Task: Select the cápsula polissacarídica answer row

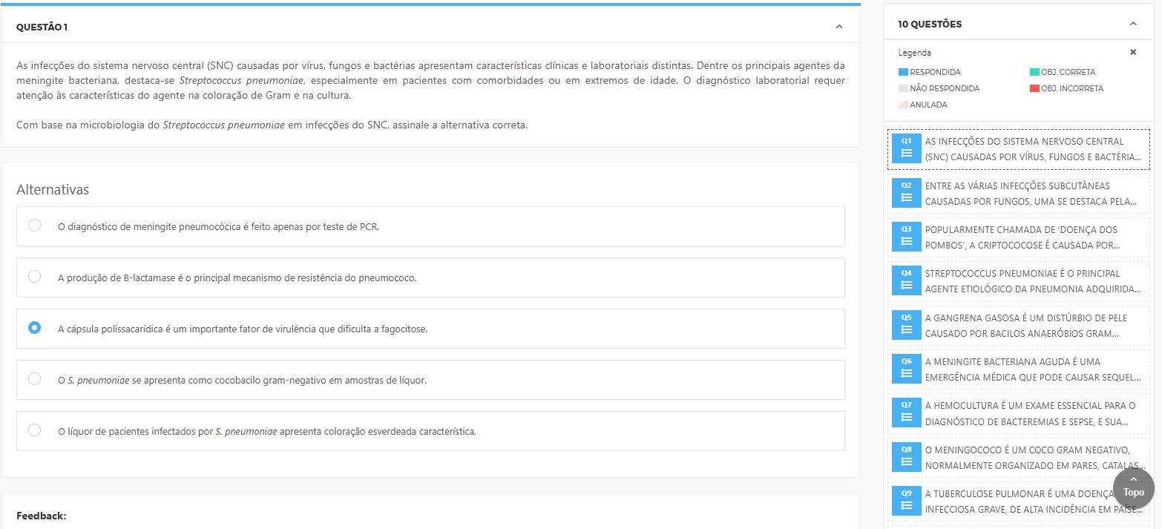Action: [430, 329]
